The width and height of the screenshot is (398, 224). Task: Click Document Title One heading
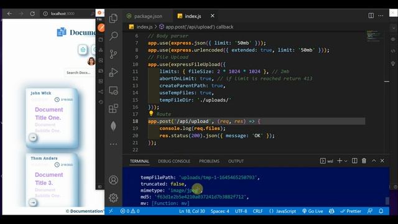coord(49,113)
